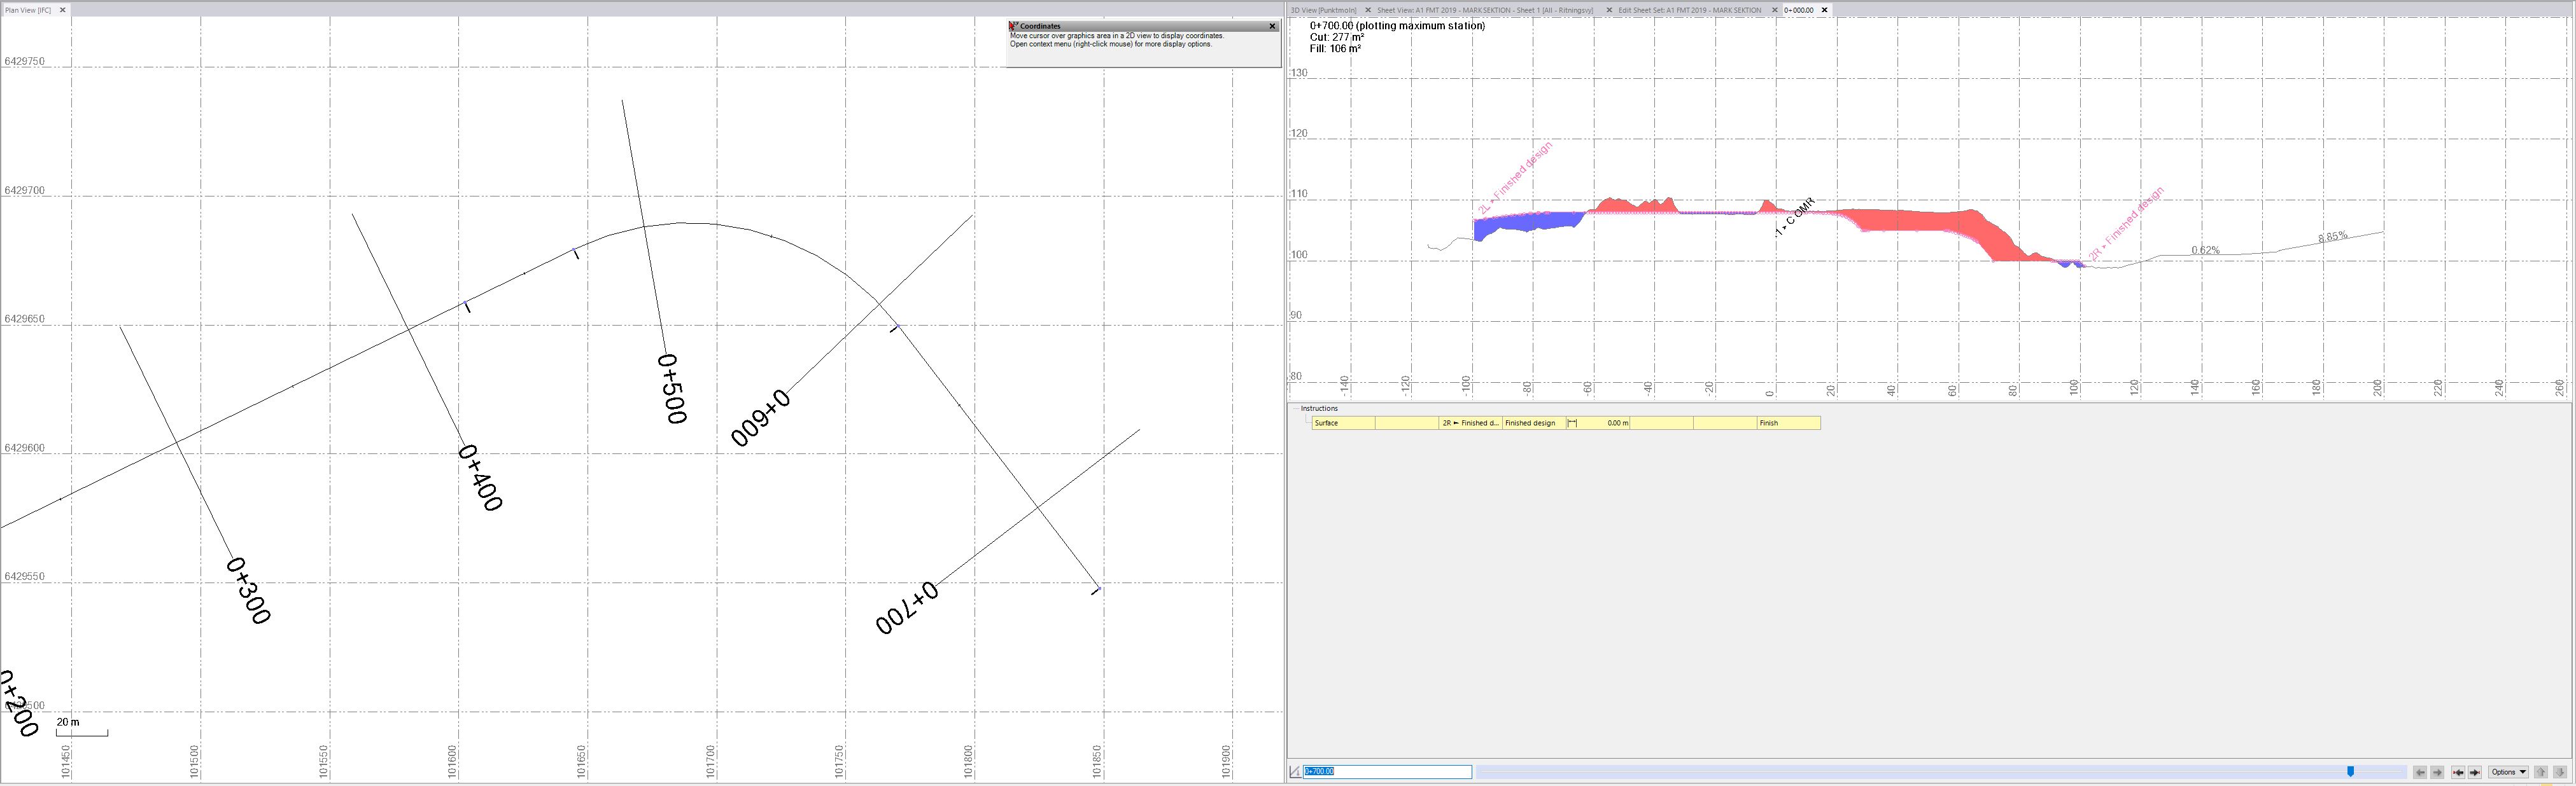Open the Options dropdown
The width and height of the screenshot is (2576, 786).
[2508, 772]
